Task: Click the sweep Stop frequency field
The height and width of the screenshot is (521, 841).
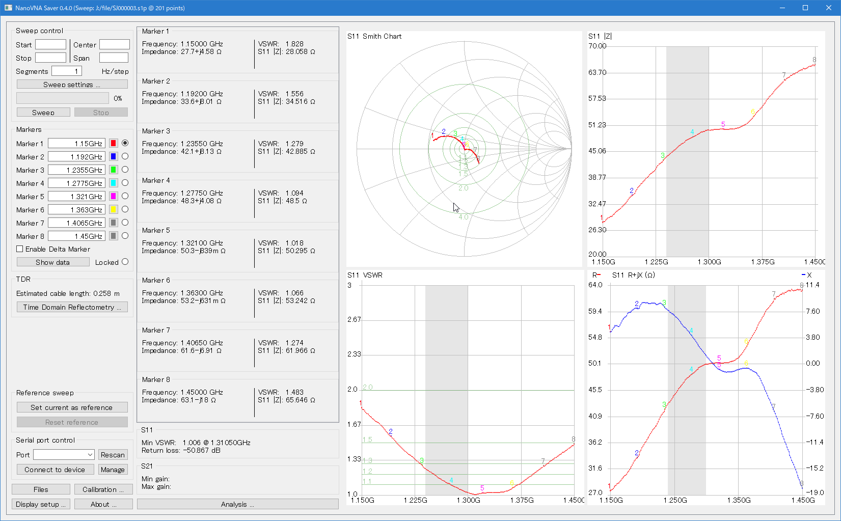Action: coord(50,58)
